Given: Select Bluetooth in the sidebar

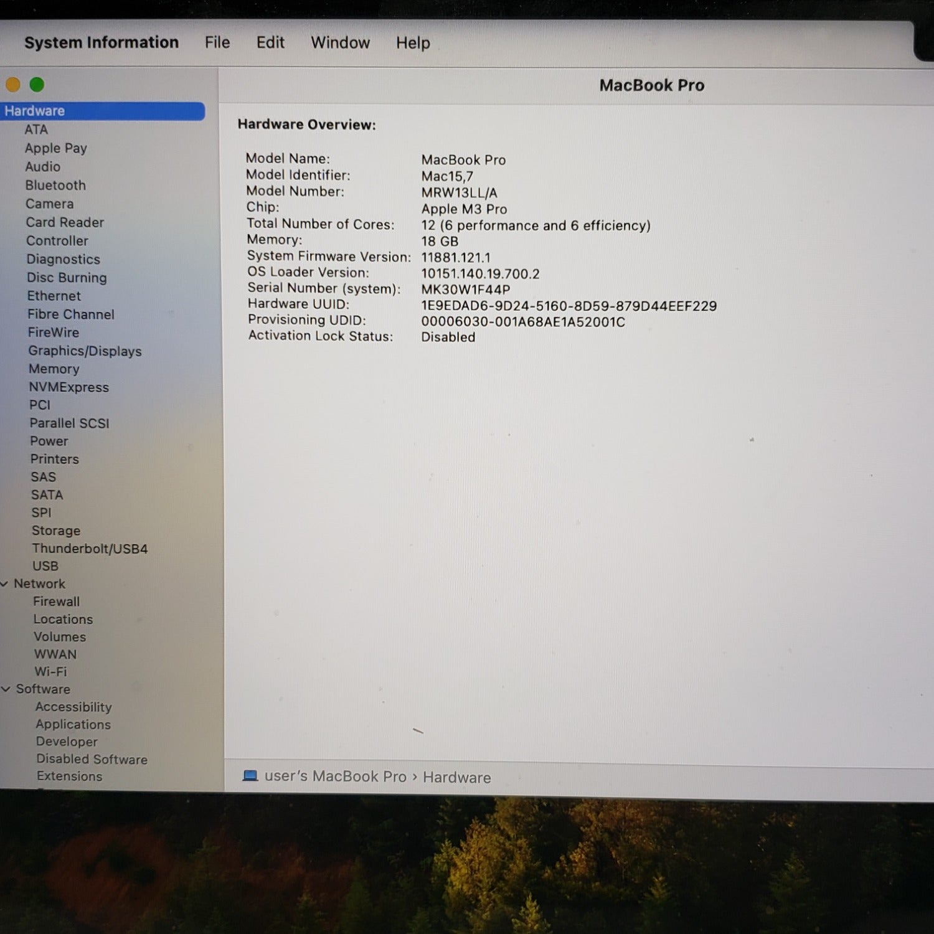Looking at the screenshot, I should click(55, 186).
